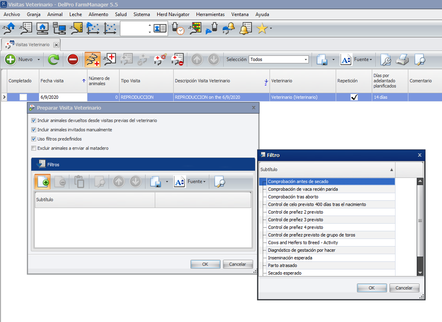Click the yellow star favorites icon
442x322 pixels.
[262, 28]
